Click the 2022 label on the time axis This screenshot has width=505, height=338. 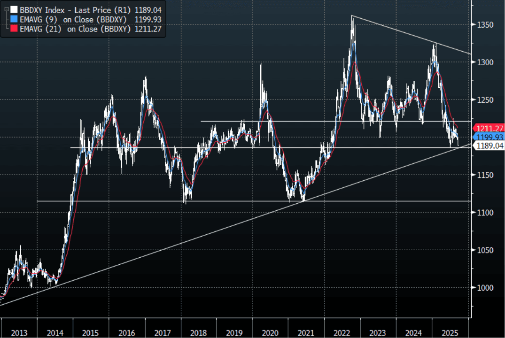tap(342, 333)
